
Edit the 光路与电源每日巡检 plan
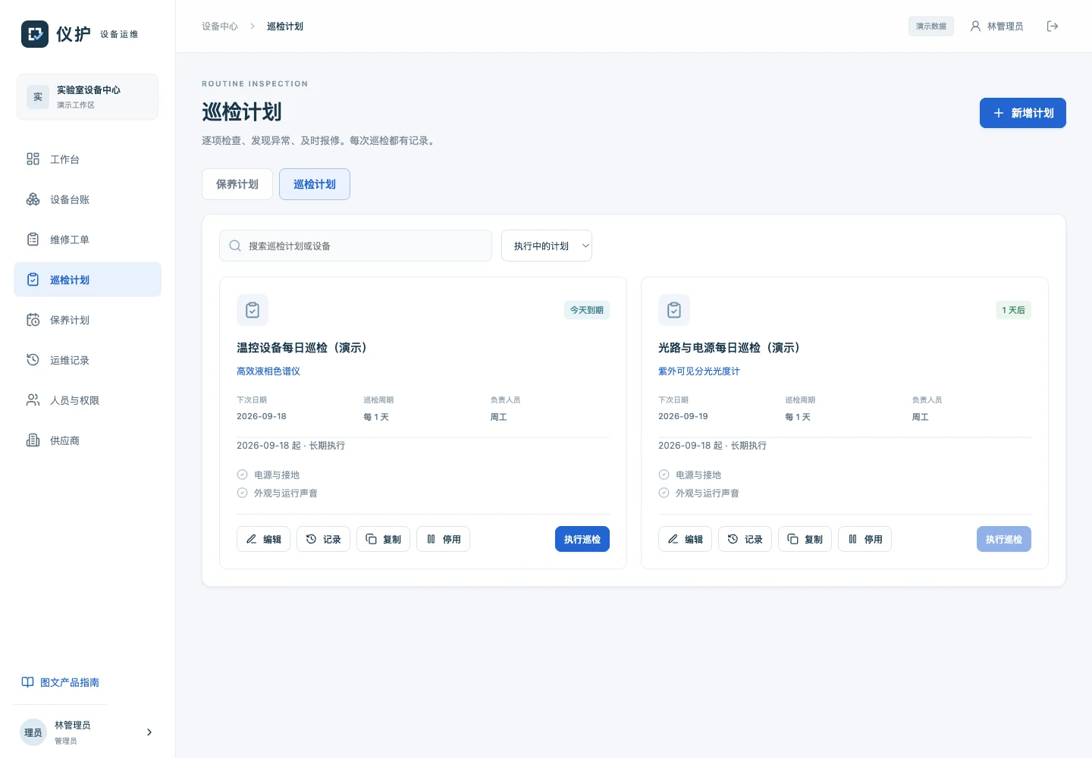click(685, 539)
